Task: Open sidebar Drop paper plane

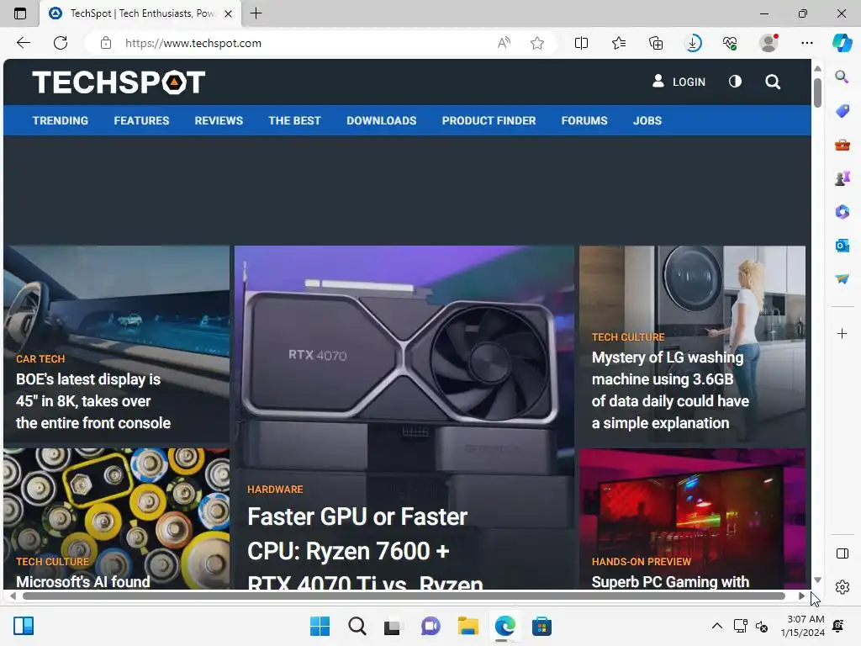Action: [842, 279]
